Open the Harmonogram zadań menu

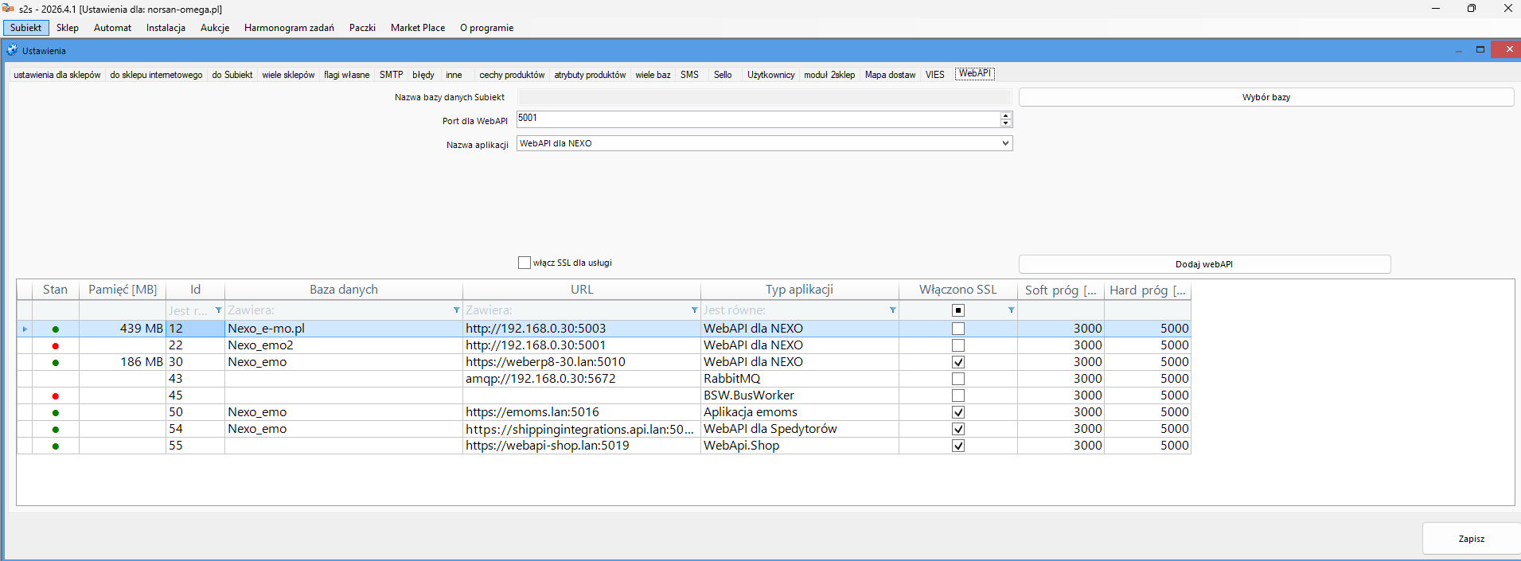289,28
